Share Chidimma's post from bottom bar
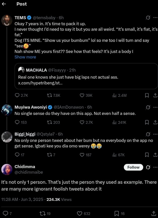 153,213
